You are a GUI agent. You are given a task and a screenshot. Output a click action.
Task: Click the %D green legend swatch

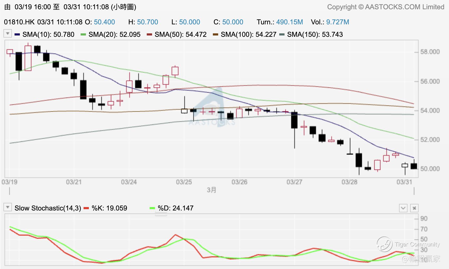pyautogui.click(x=152, y=208)
